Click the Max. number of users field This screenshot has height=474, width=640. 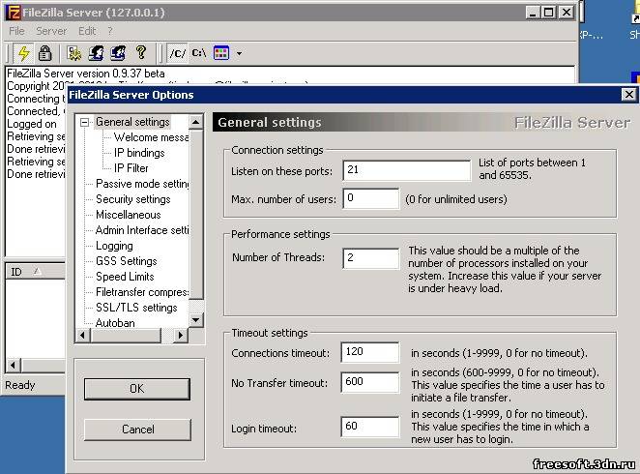(371, 198)
